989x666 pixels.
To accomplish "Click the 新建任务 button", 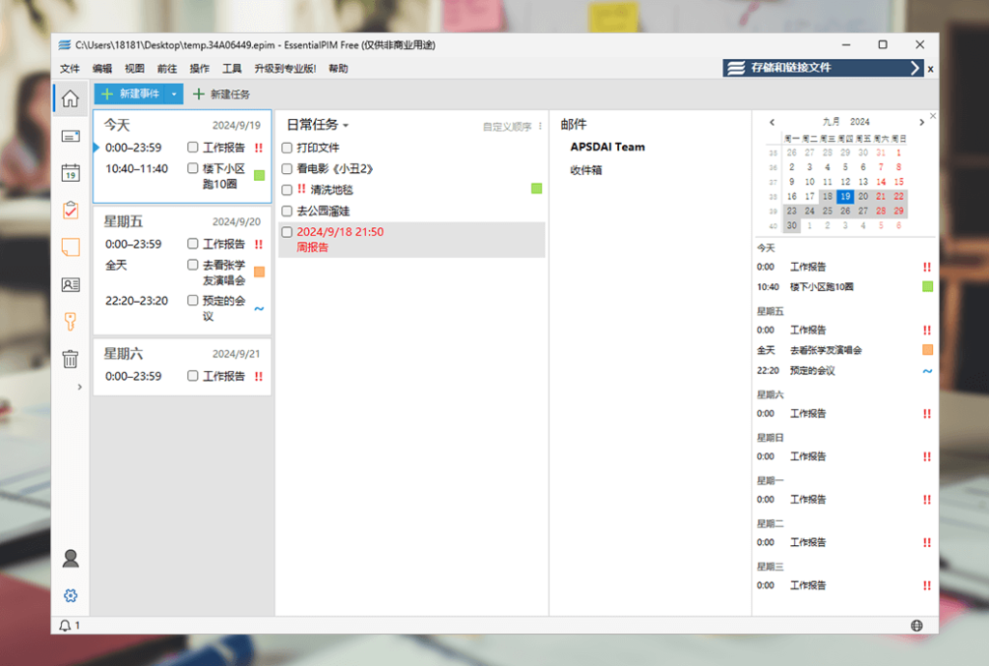I will 221,94.
